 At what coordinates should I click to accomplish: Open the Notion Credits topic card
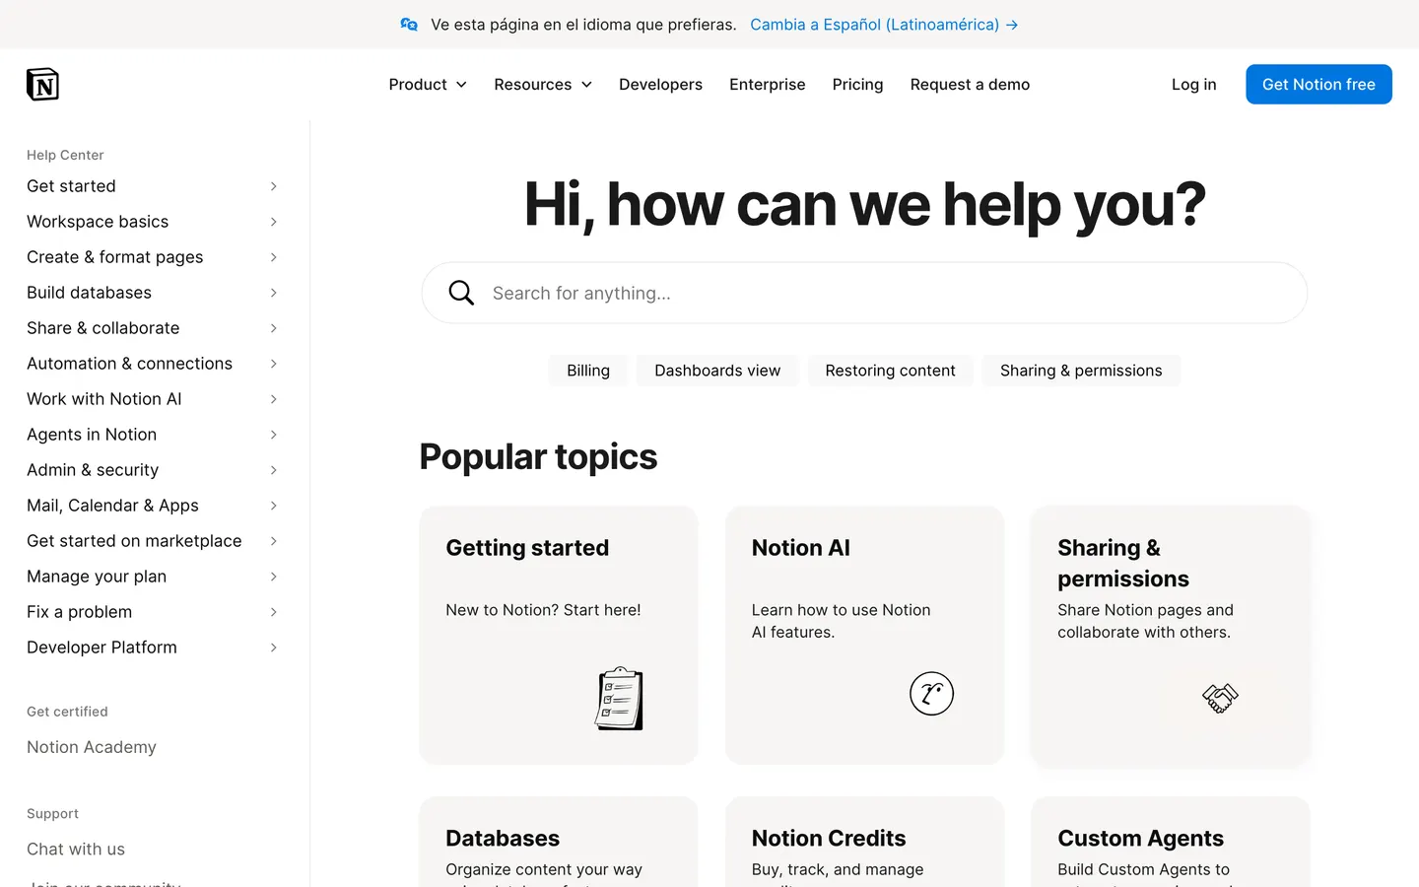[x=864, y=842]
